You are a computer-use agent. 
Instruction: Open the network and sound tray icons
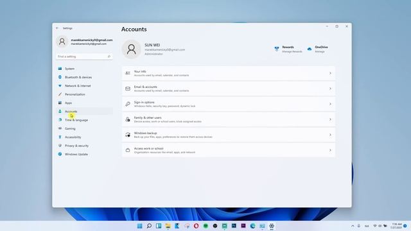(380, 226)
